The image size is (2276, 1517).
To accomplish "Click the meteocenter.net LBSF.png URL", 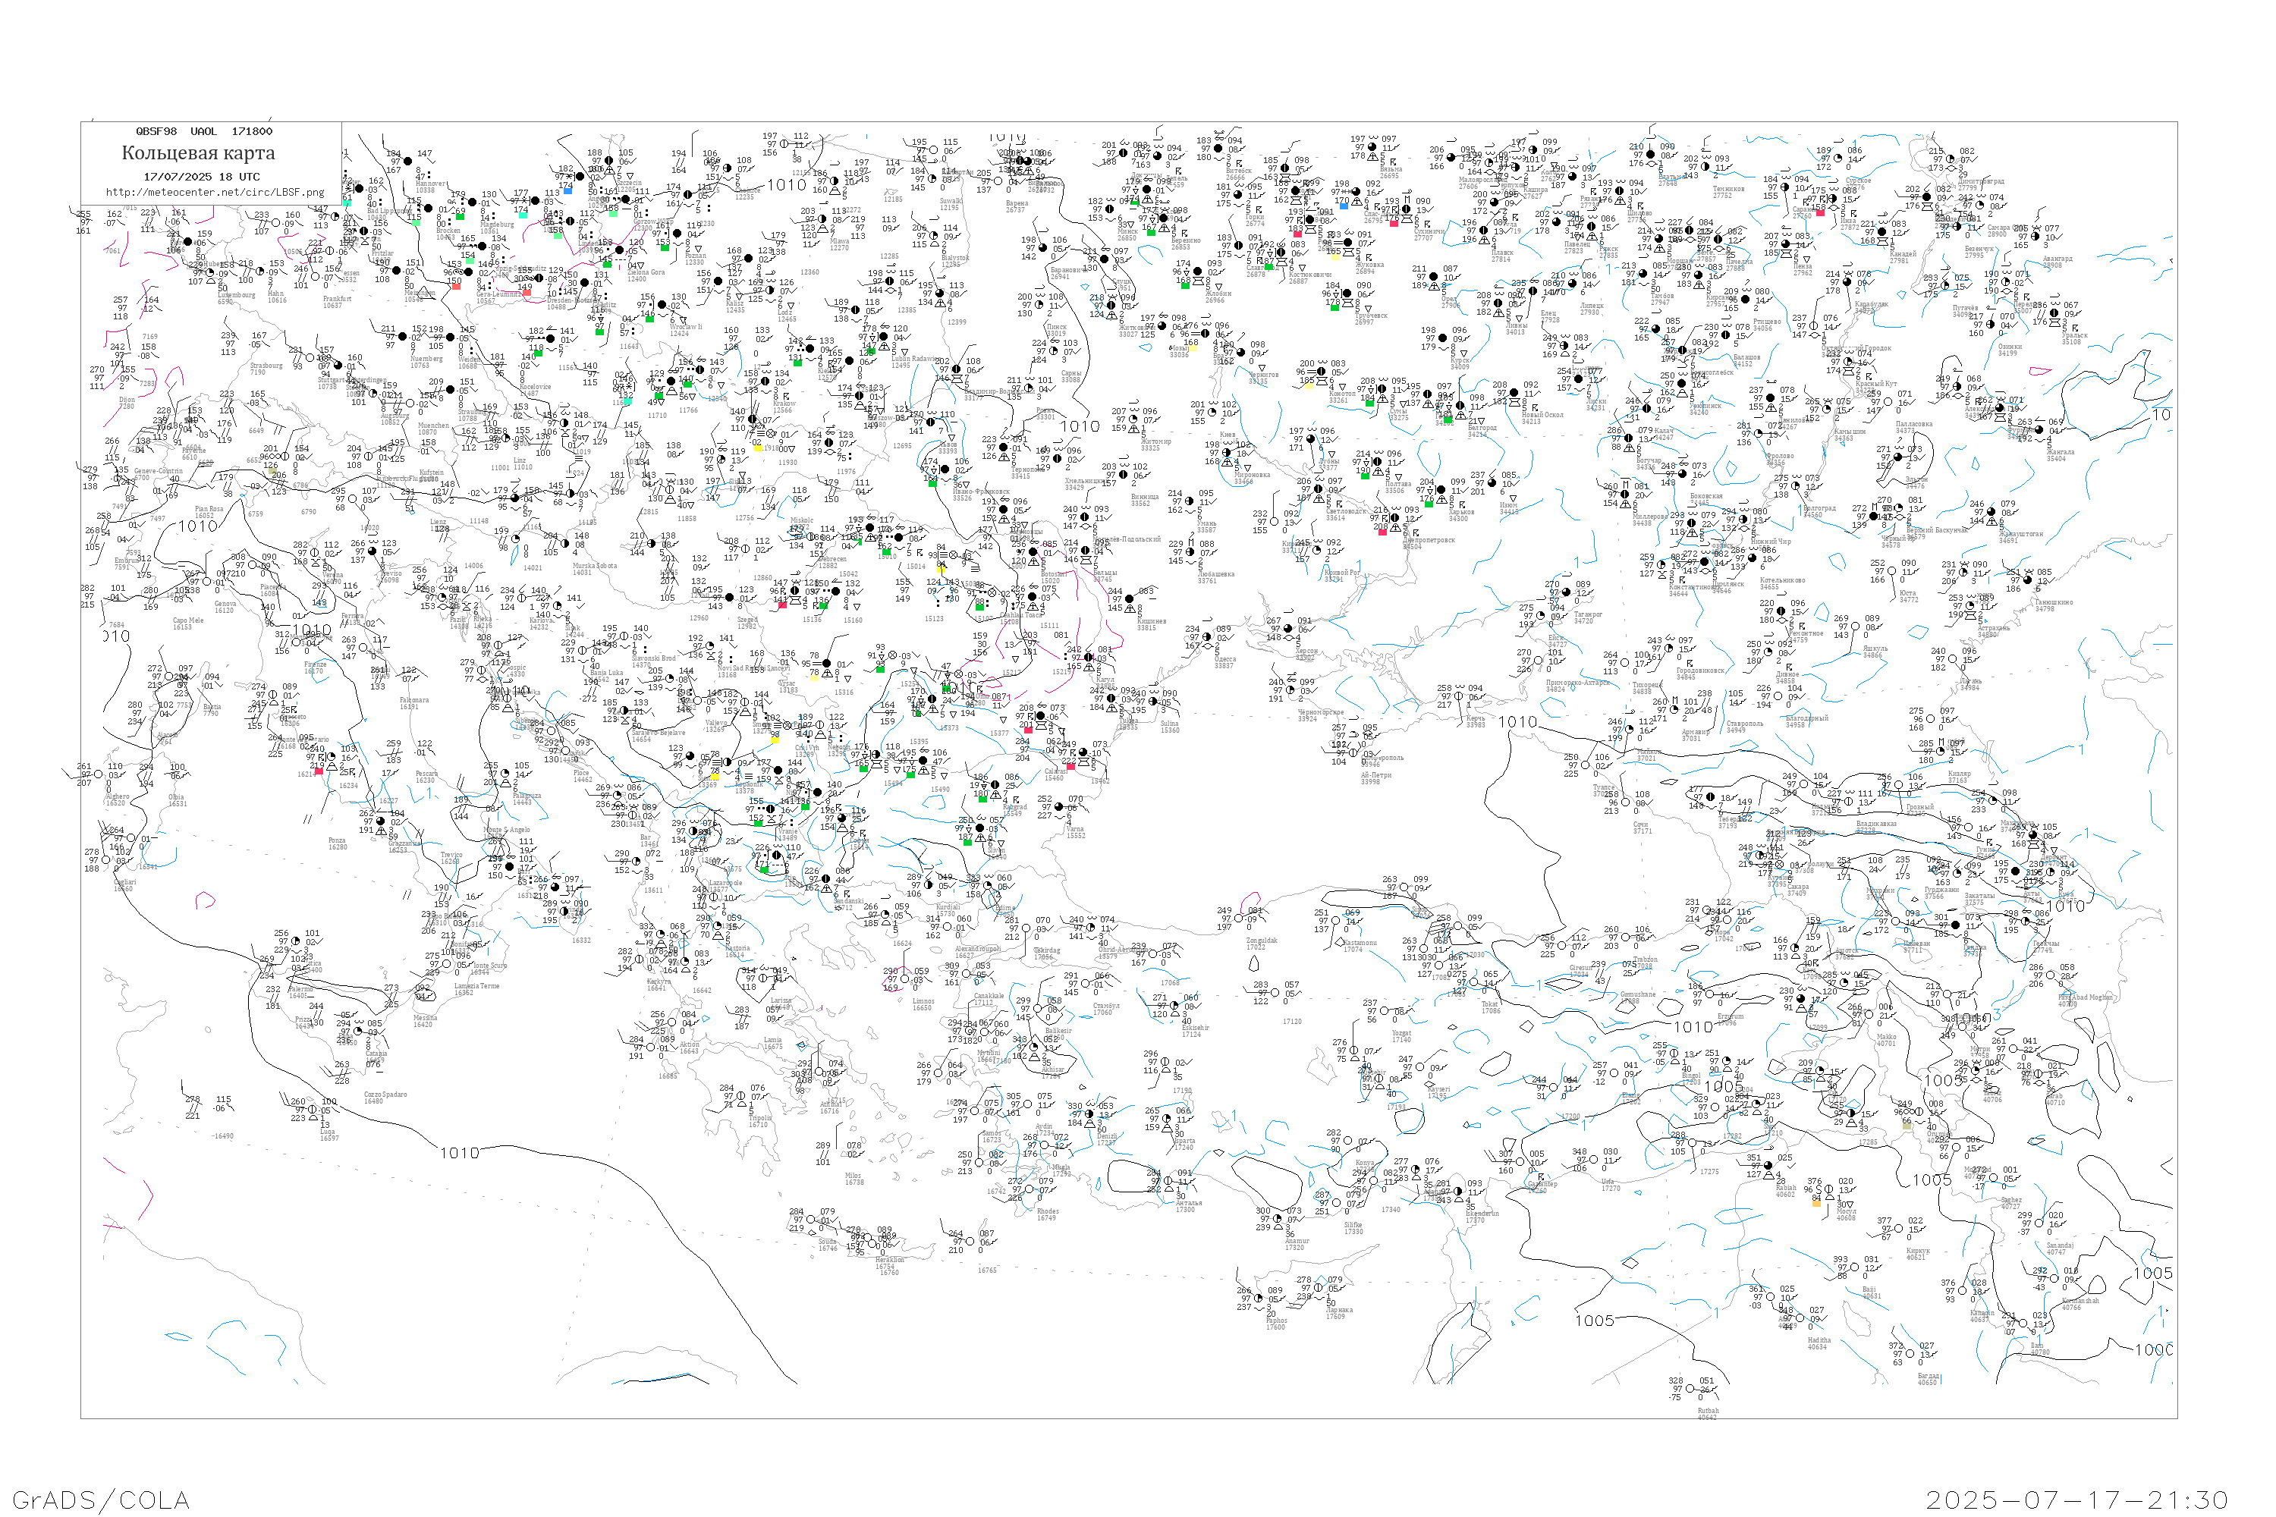I will click(x=215, y=193).
